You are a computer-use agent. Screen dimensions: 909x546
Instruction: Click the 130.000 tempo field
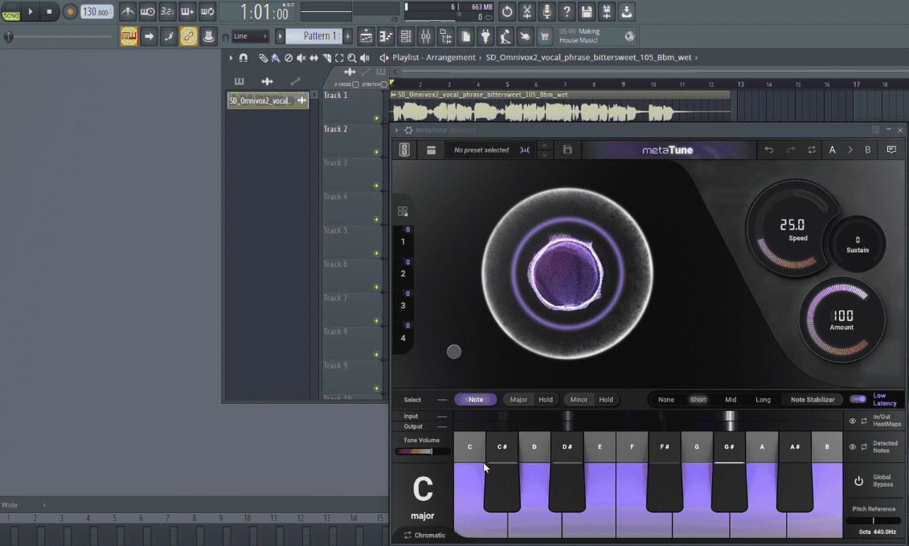pyautogui.click(x=96, y=11)
